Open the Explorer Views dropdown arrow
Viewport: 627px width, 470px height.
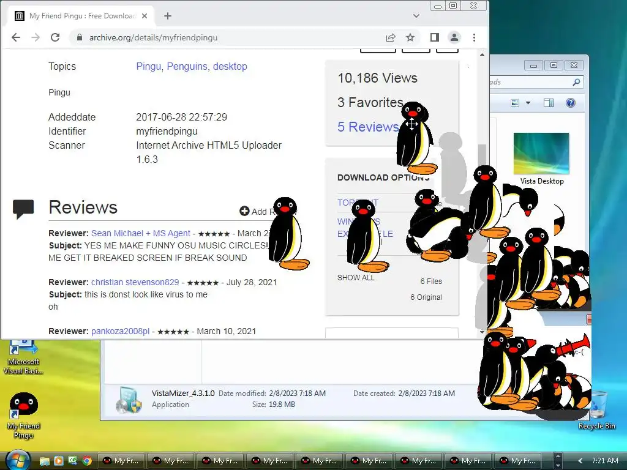(528, 103)
